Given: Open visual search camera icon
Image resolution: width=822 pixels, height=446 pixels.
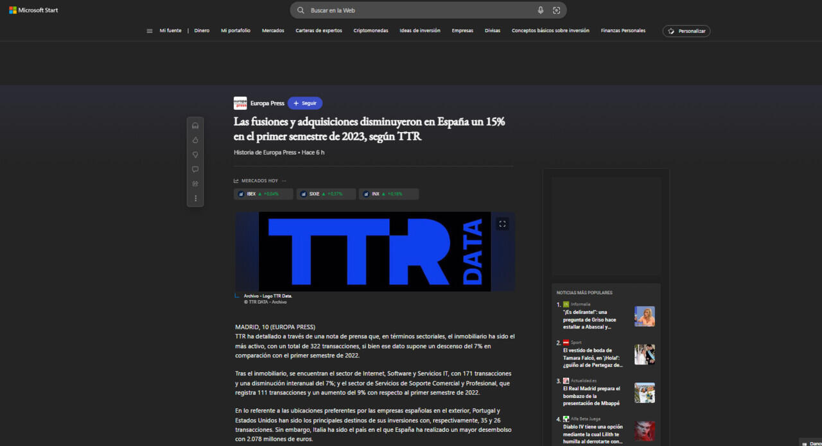Looking at the screenshot, I should click(x=556, y=10).
